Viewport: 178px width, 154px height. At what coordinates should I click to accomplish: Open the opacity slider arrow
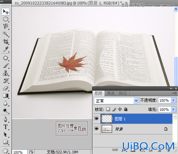[x=173, y=100]
